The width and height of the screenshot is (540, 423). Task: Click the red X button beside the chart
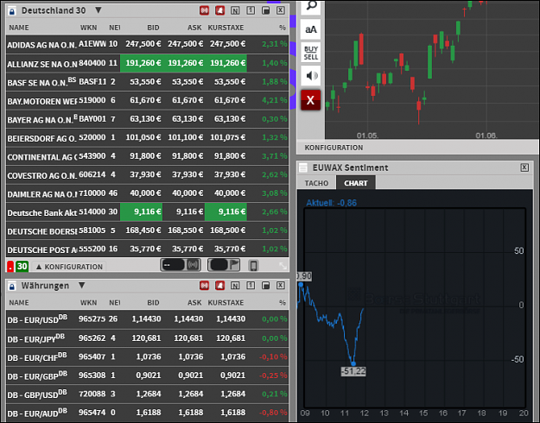(311, 100)
